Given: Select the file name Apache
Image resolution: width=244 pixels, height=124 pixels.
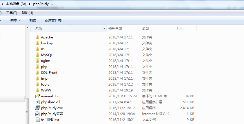Looking at the screenshot, I should [47, 37].
